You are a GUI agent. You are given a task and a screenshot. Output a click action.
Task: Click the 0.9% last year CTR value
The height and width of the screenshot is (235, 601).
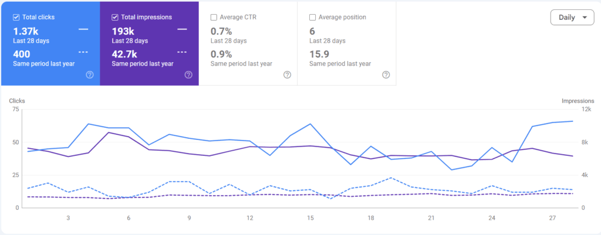(221, 55)
